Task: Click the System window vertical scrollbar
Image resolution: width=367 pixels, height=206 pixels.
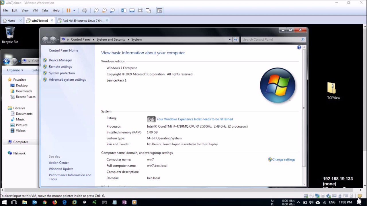Action: click(x=304, y=108)
